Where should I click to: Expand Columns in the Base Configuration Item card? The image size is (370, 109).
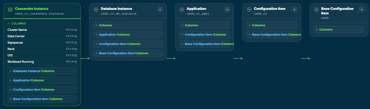coord(339,30)
